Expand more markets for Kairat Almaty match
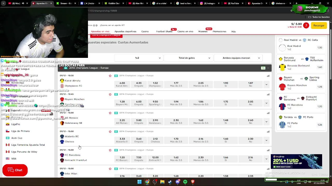Viewport: 332px width, 186px height. click(266, 84)
